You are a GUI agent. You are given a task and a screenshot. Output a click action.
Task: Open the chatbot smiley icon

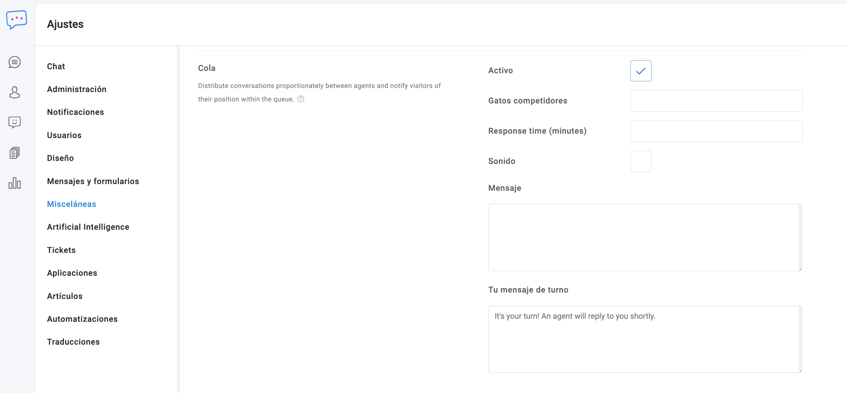[14, 123]
